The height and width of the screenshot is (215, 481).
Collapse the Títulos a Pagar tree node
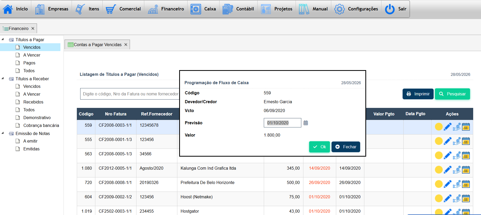pos(3,39)
